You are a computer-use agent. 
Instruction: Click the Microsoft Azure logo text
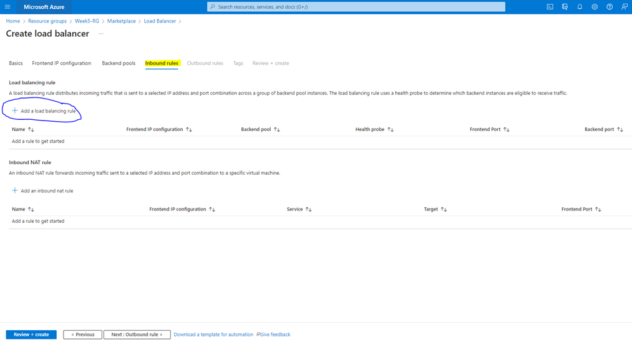click(x=44, y=7)
